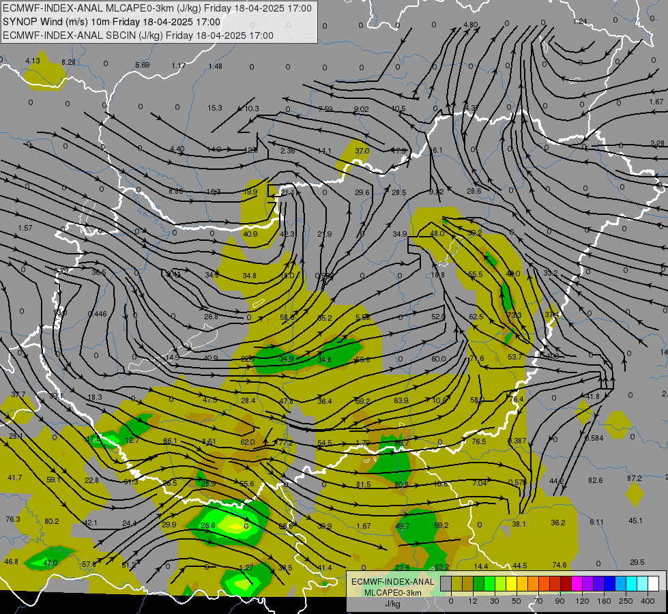Pick the white swatch at legend end
Viewport: 668px width, 614px height.
click(654, 584)
